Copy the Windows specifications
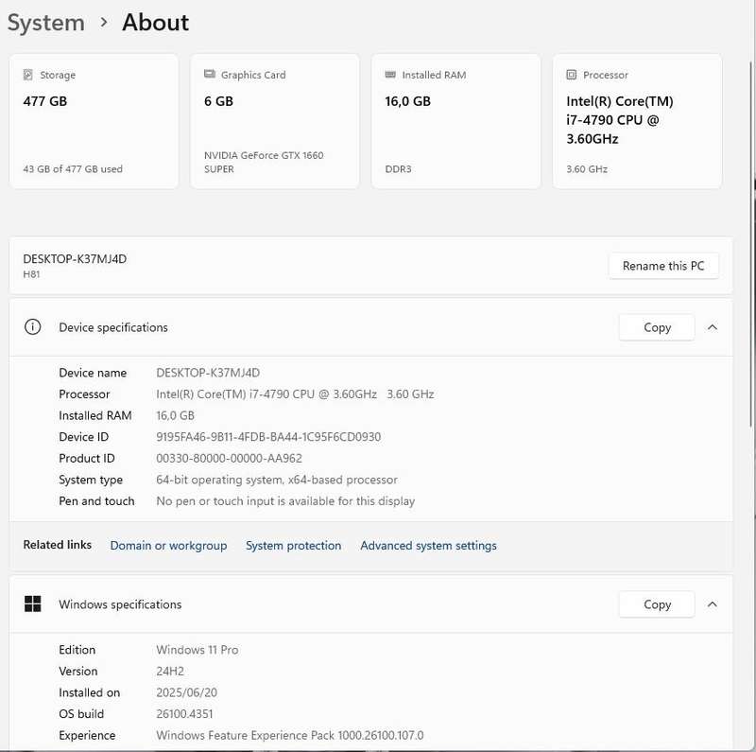 click(657, 604)
